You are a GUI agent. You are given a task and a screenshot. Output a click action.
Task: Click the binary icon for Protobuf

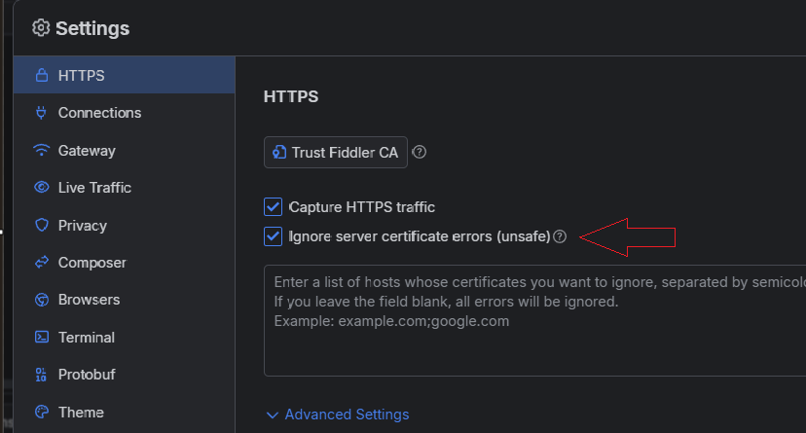41,375
